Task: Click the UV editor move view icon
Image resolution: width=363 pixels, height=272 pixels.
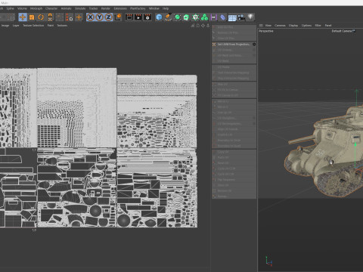Action: click(203, 26)
